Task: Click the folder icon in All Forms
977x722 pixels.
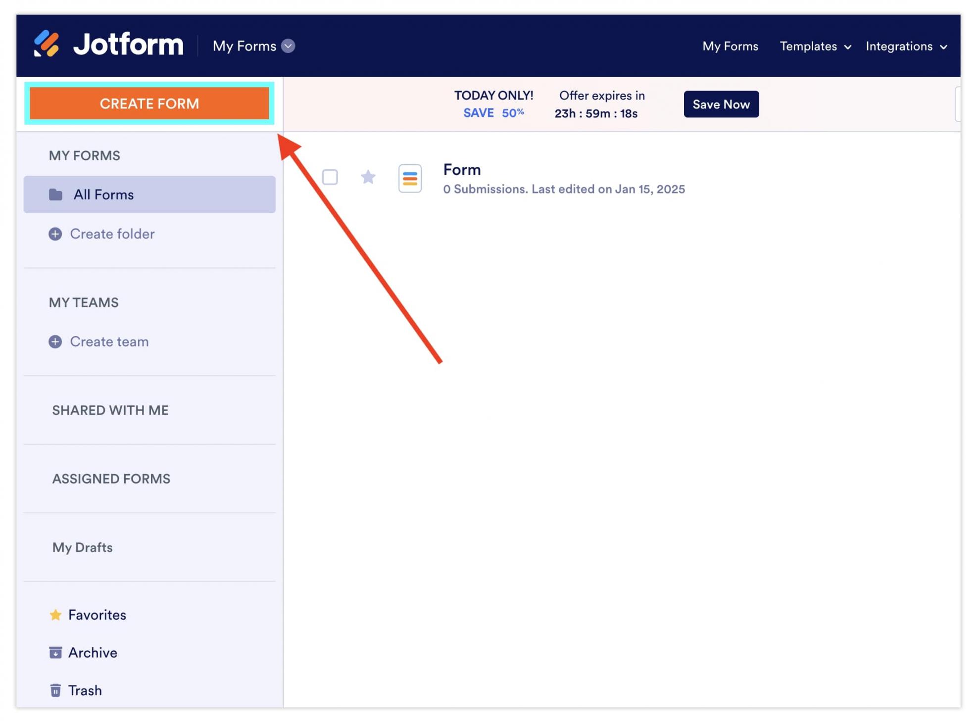Action: (55, 194)
